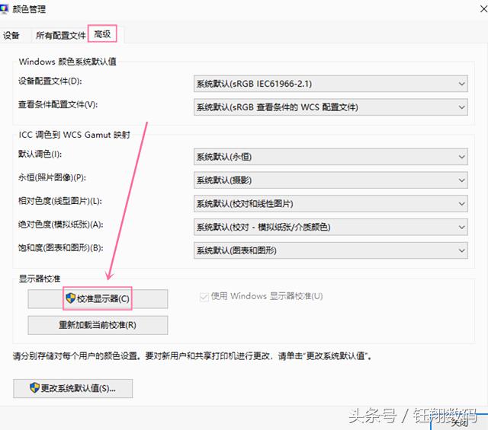Open the 查看条件配置文件(V) dropdown

pyautogui.click(x=330, y=107)
